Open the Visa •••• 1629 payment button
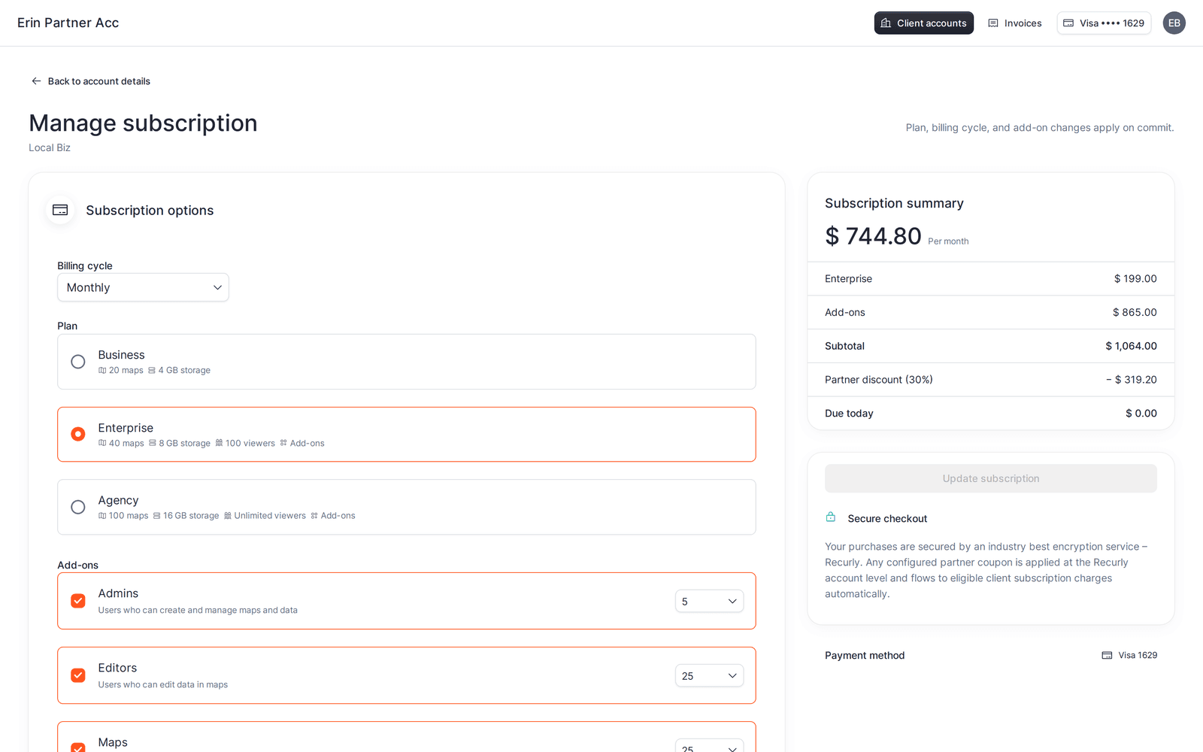Screen dimensions: 1203x752 coord(1104,23)
